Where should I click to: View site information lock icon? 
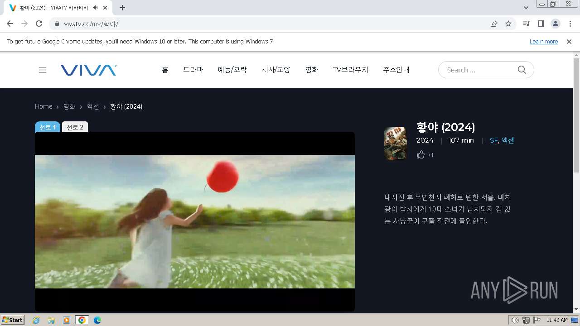click(57, 24)
